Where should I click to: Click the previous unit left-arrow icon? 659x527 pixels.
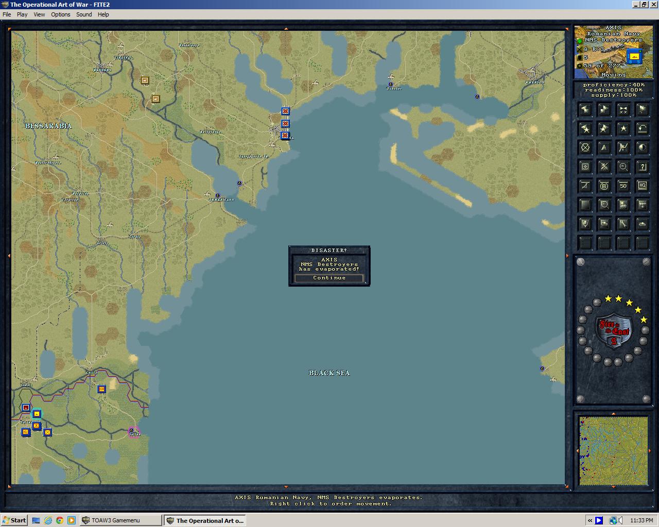tap(585, 110)
